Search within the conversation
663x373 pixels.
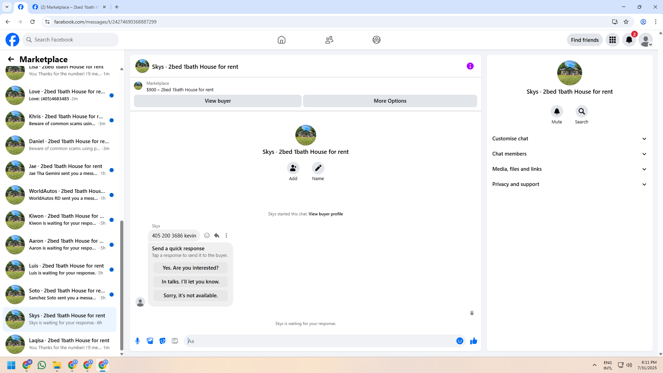pyautogui.click(x=581, y=111)
